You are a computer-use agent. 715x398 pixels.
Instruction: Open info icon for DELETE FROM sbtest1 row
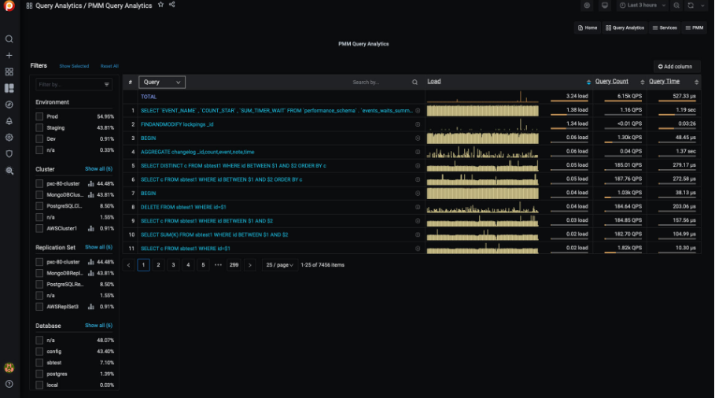point(418,207)
